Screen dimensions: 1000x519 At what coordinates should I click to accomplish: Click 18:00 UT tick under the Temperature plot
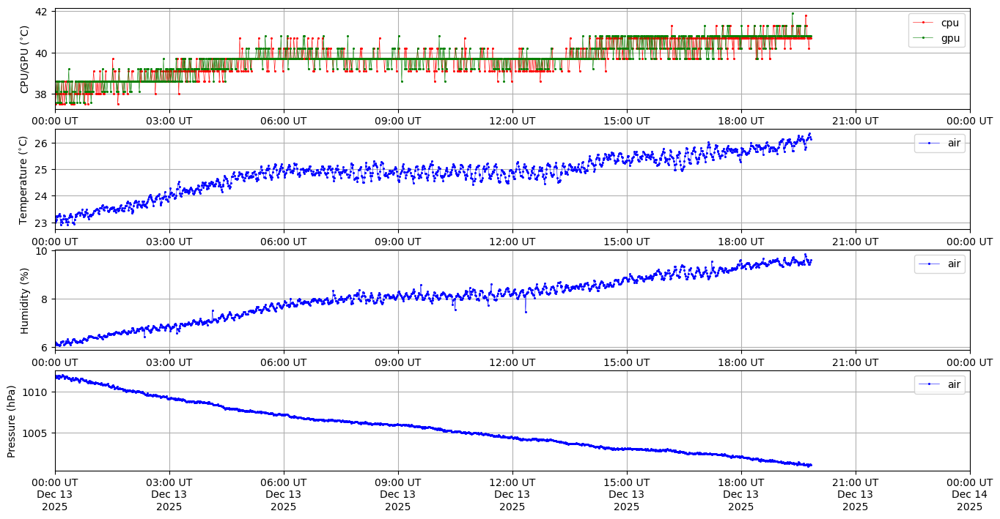tap(740, 240)
